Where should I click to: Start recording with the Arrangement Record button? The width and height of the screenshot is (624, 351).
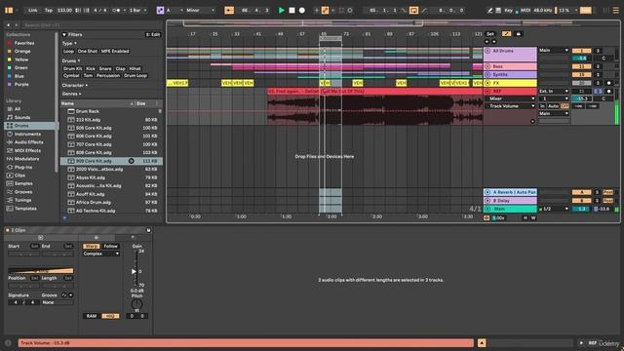(302, 11)
